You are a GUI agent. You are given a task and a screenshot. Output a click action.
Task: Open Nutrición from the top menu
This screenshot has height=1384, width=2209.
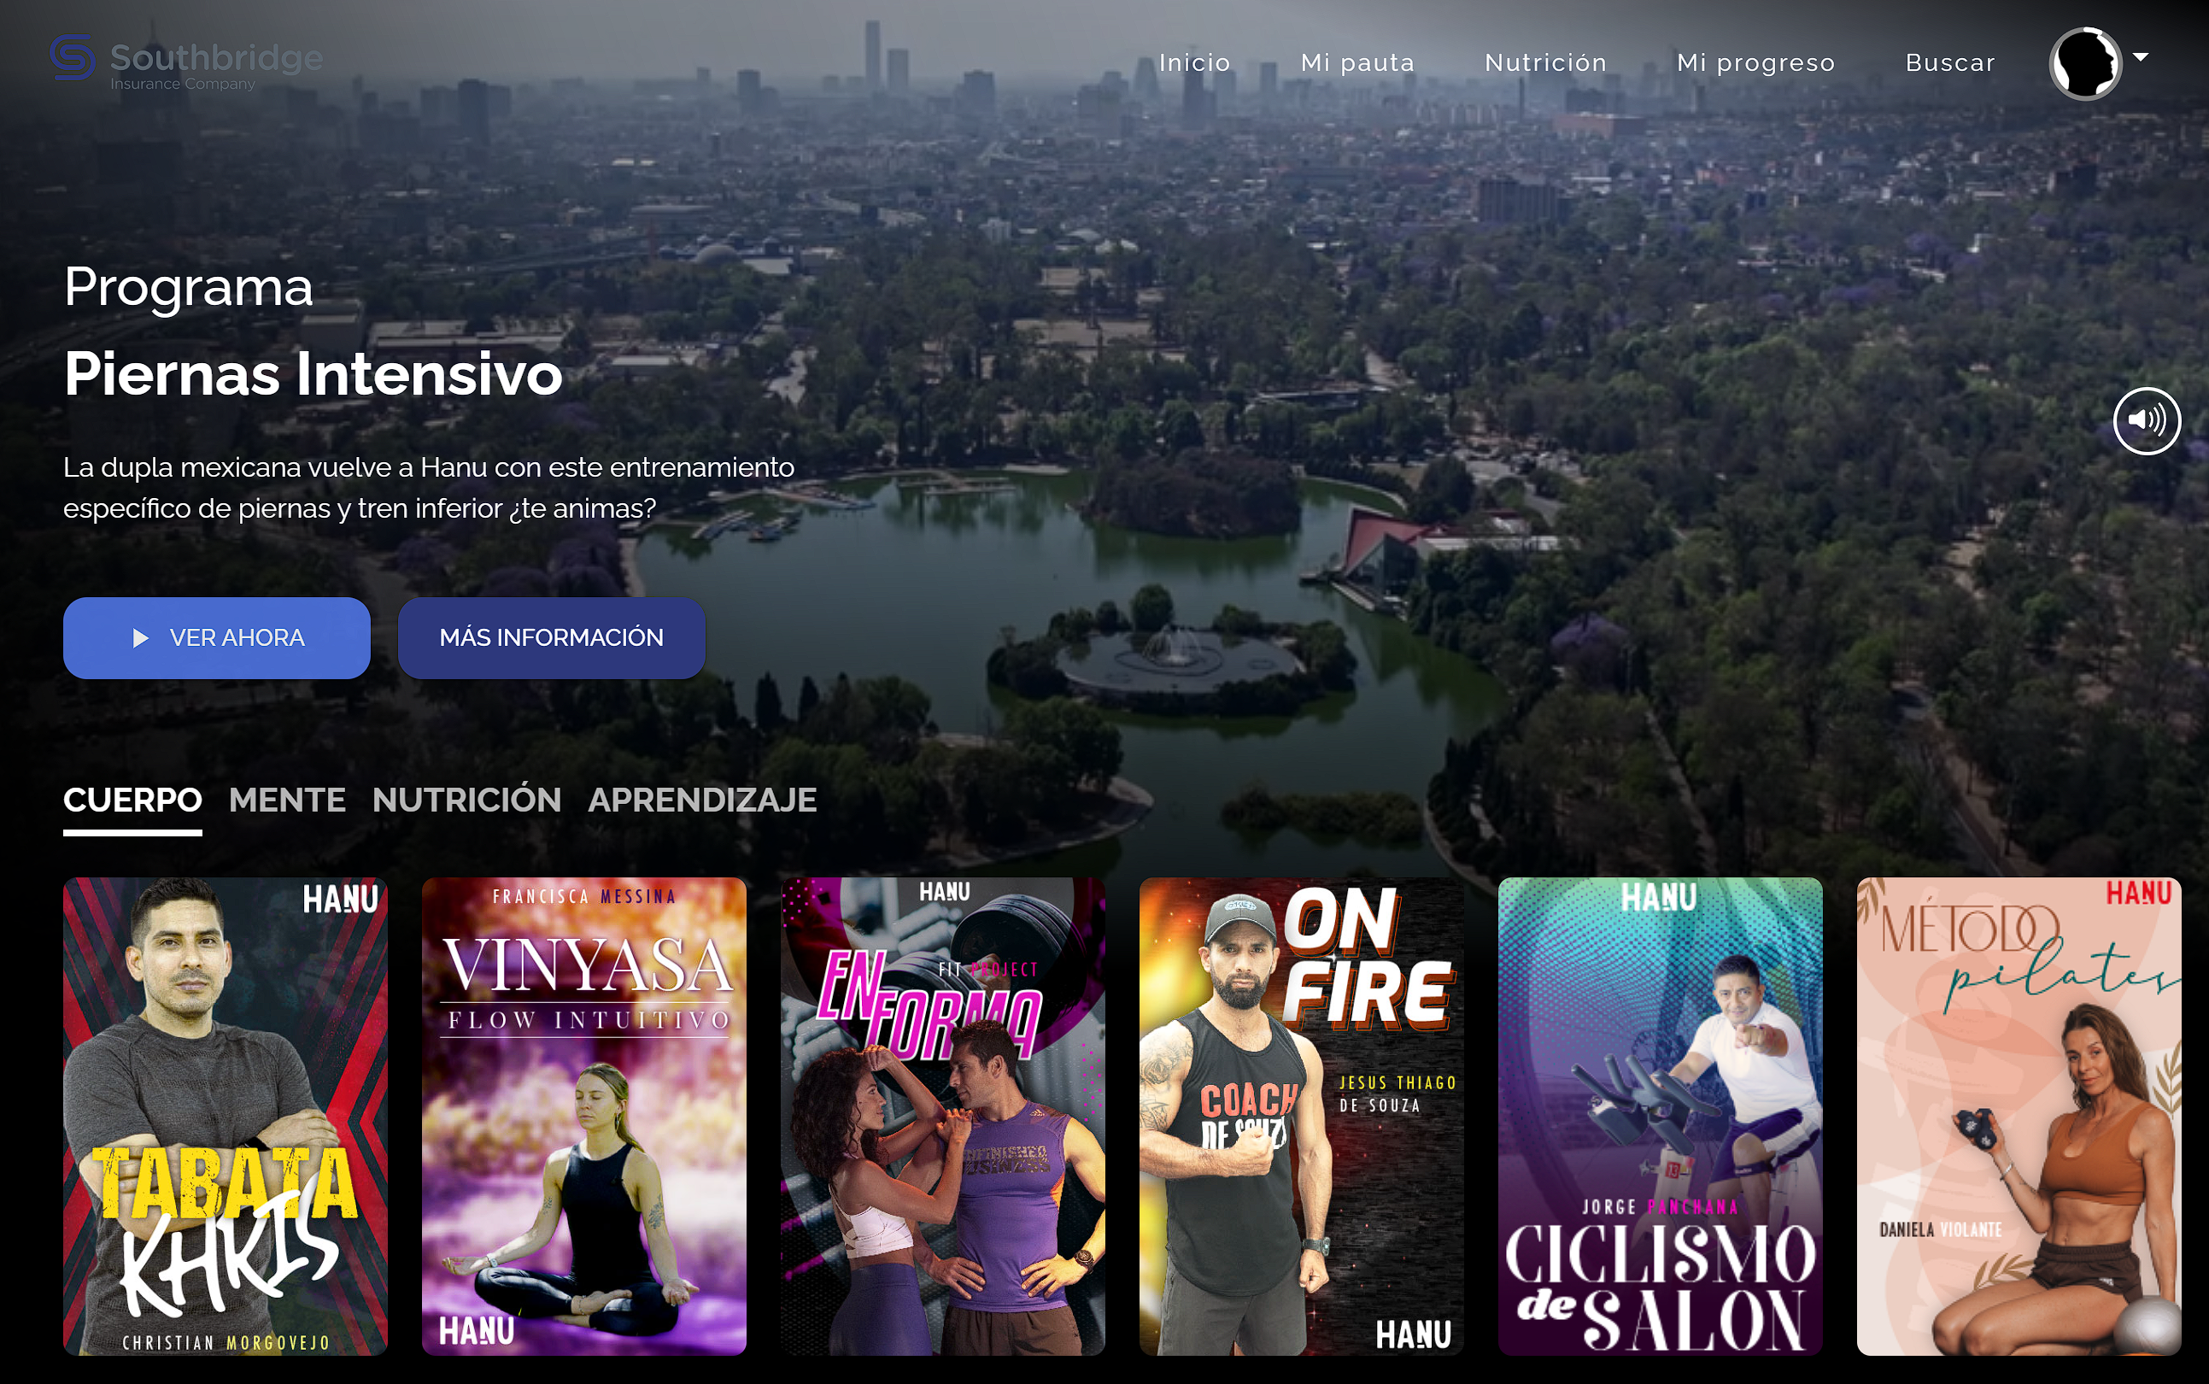1545,62
